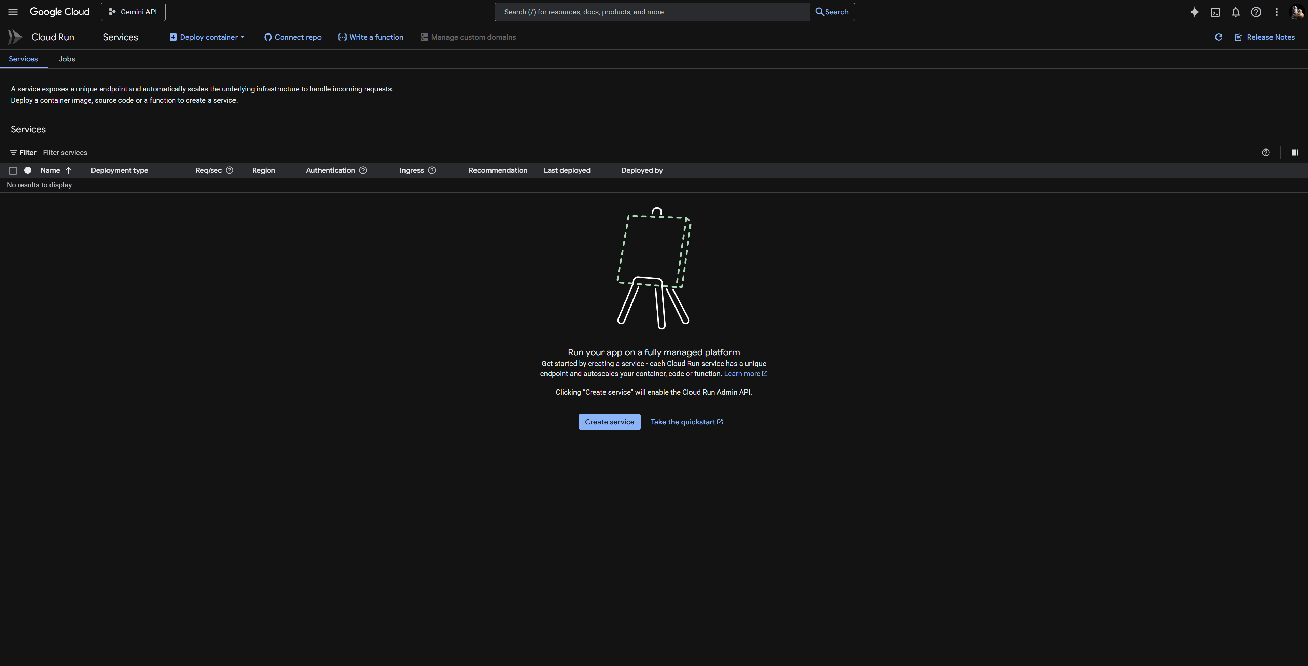Screen dimensions: 1308x666
Task: Click the Req/sec column header
Action: (208, 170)
